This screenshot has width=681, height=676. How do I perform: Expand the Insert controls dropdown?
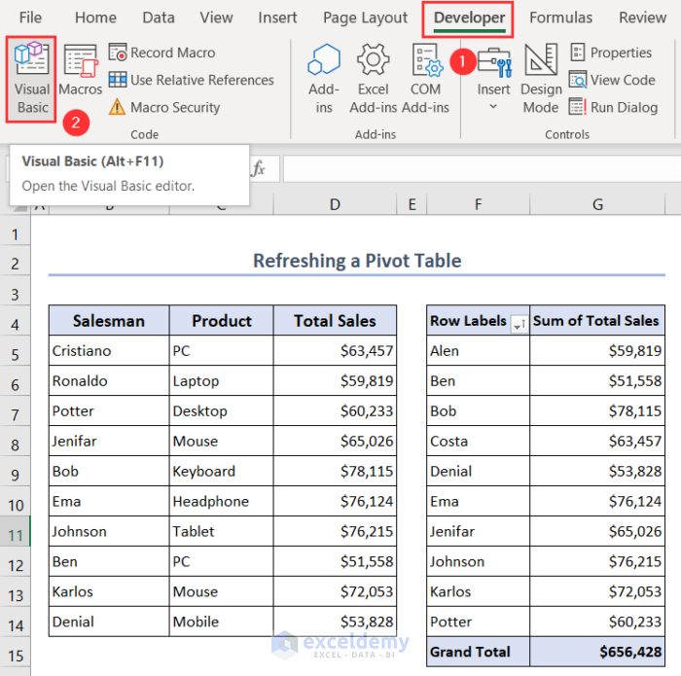493,105
